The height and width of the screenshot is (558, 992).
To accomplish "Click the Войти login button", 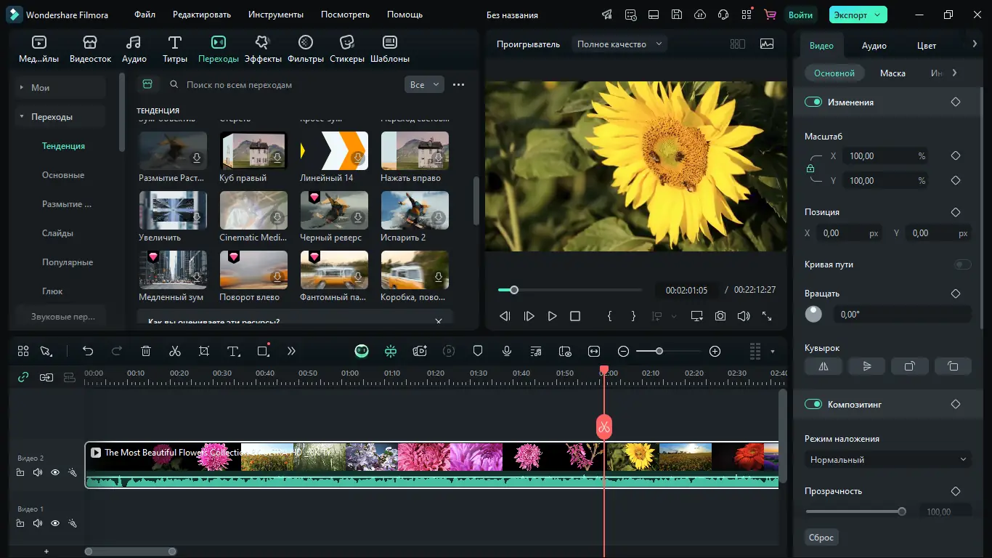I will 800,15.
